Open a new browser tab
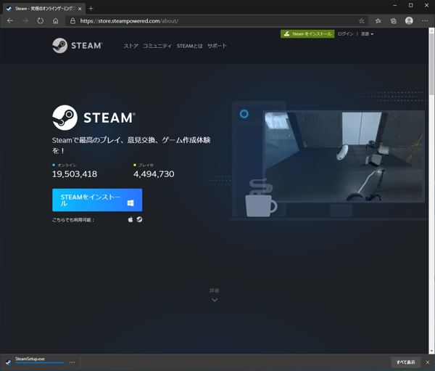This screenshot has width=435, height=371. [x=91, y=9]
